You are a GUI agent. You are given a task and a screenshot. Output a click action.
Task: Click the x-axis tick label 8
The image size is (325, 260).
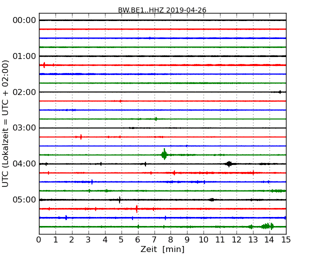point(171,239)
